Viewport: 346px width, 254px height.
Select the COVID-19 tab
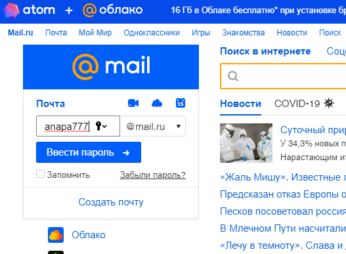[x=297, y=104]
